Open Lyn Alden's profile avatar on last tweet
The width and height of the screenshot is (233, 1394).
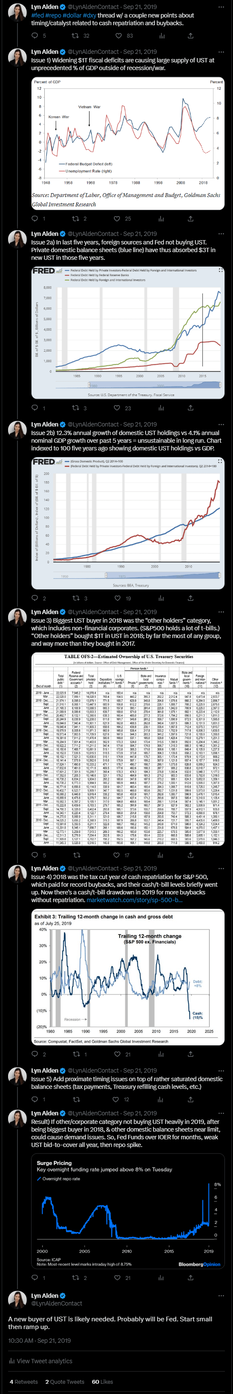coord(17,1299)
